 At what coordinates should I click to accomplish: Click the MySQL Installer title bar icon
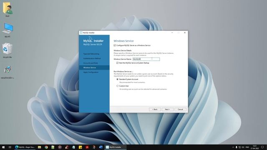point(81,32)
